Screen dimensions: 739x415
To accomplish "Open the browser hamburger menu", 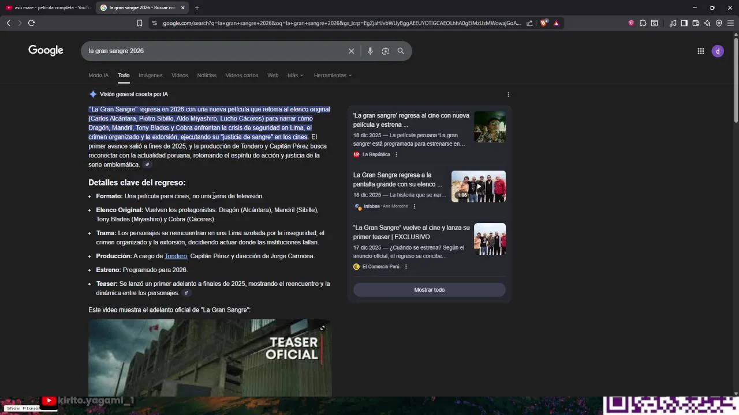I will point(730,23).
